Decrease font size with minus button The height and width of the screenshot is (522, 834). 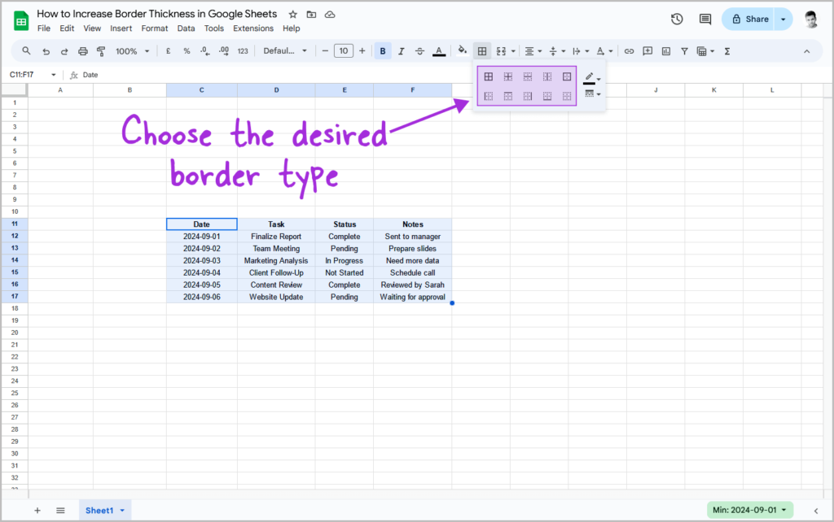point(325,51)
